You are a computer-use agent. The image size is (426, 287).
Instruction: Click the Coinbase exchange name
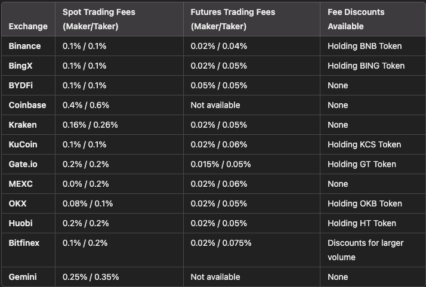(27, 105)
